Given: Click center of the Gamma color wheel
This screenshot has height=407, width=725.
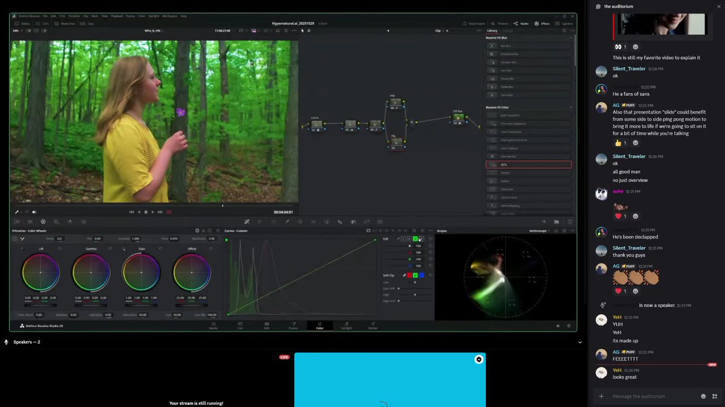Looking at the screenshot, I should click(x=91, y=272).
